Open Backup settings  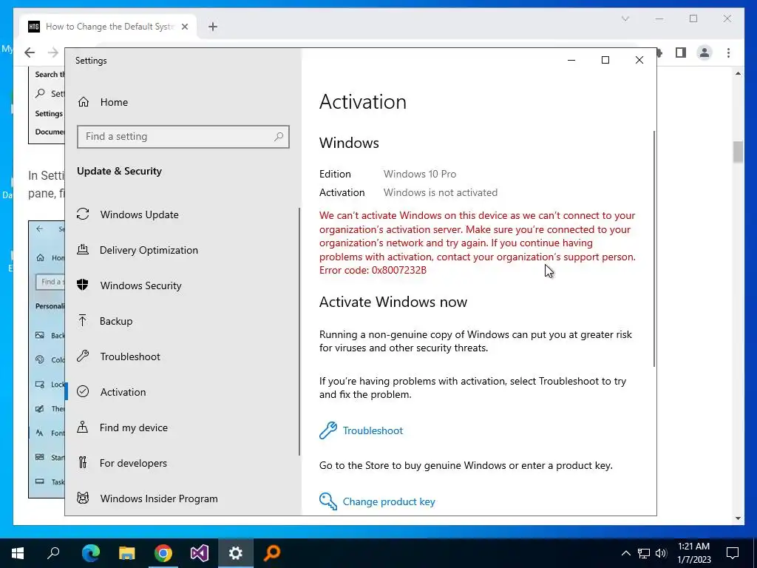coord(116,321)
